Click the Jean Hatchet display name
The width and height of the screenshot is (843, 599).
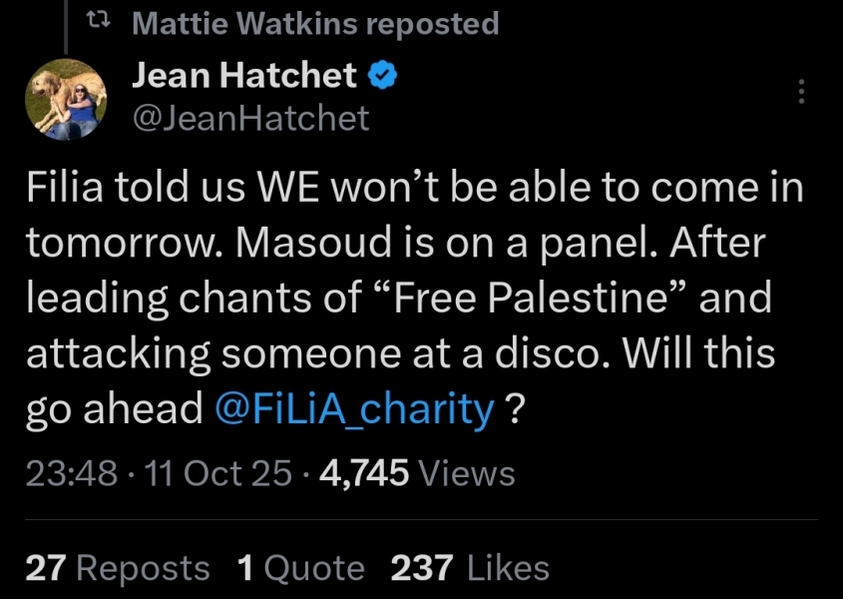click(243, 75)
